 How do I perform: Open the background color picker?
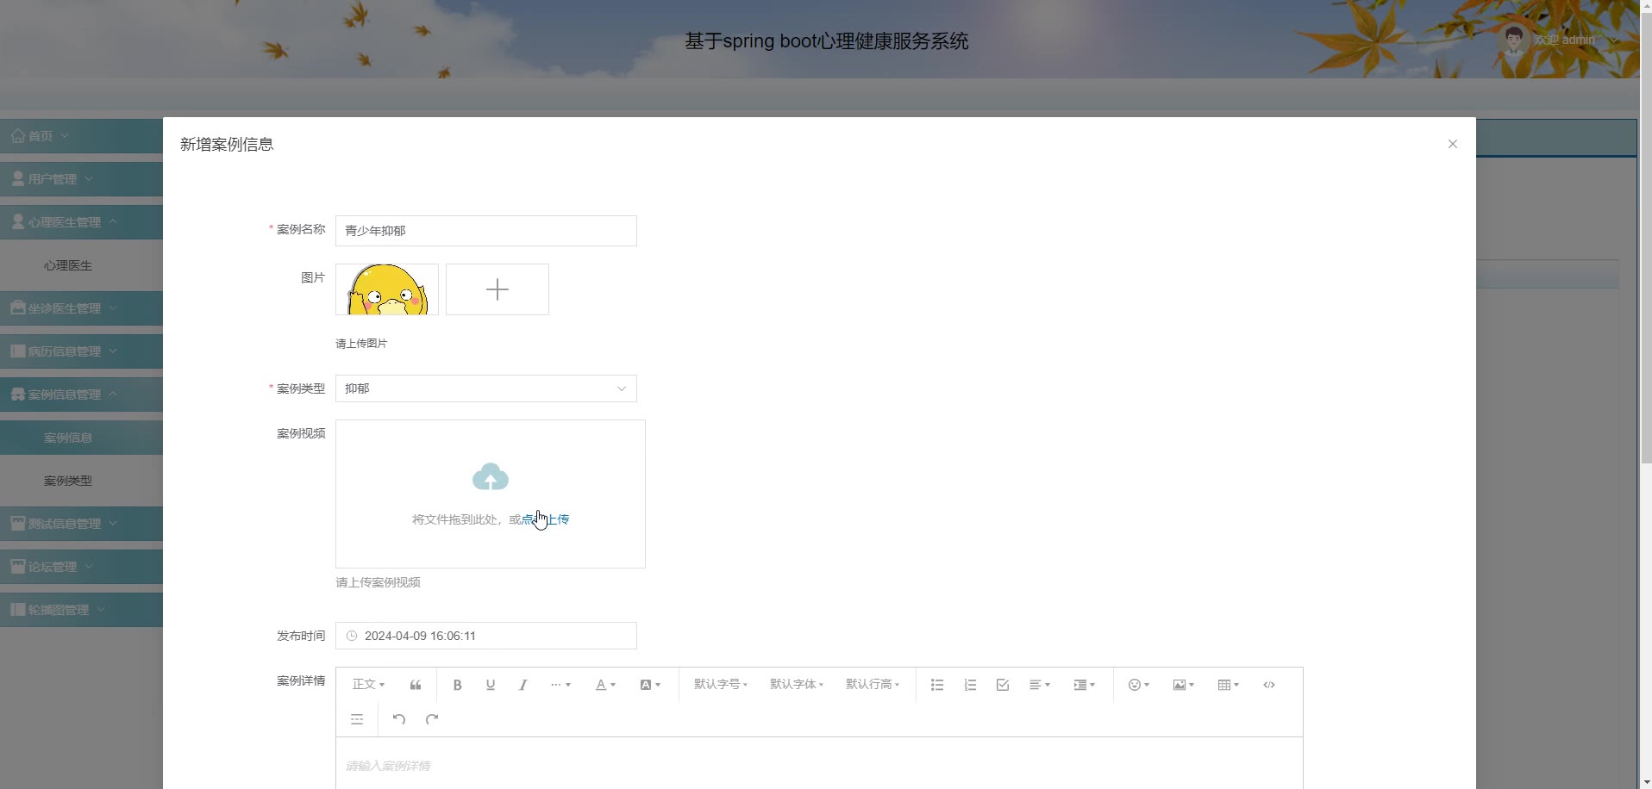650,685
